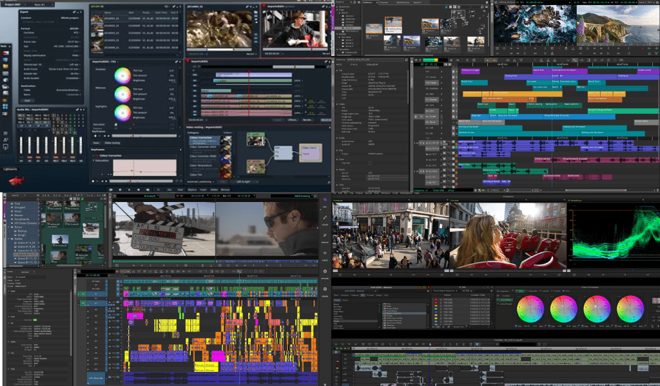Collapse the Bonus folder in Avid bin tree
This screenshot has height=386, width=660.
(x=8, y=227)
